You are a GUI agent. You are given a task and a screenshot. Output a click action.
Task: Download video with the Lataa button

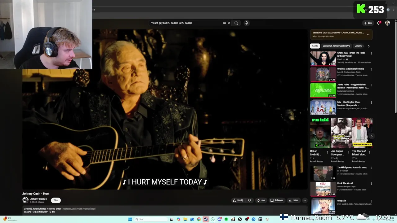(293, 200)
